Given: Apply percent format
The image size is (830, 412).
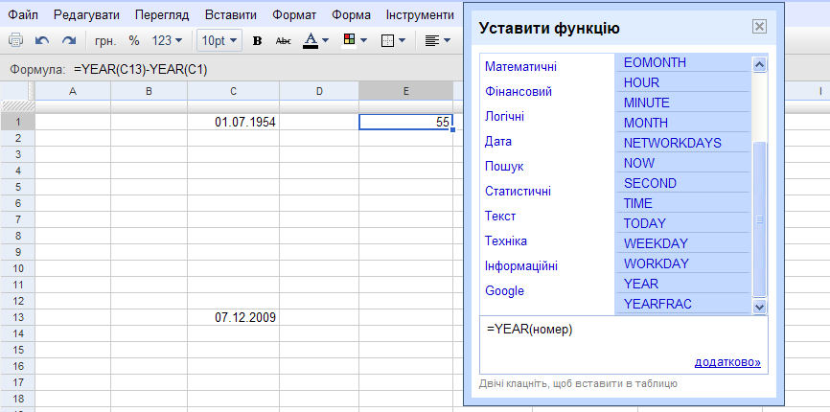Looking at the screenshot, I should tap(134, 41).
